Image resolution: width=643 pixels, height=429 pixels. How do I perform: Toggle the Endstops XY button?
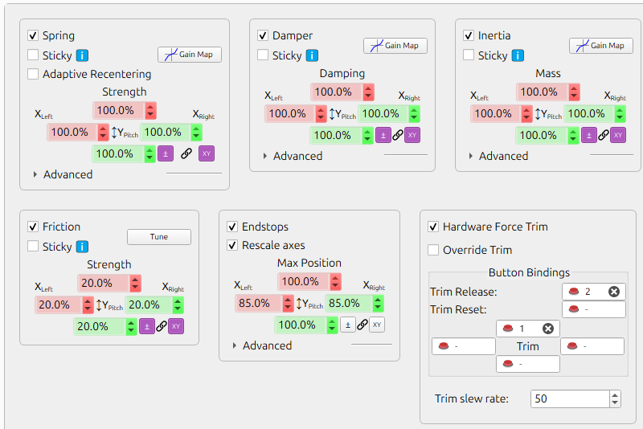(x=377, y=325)
